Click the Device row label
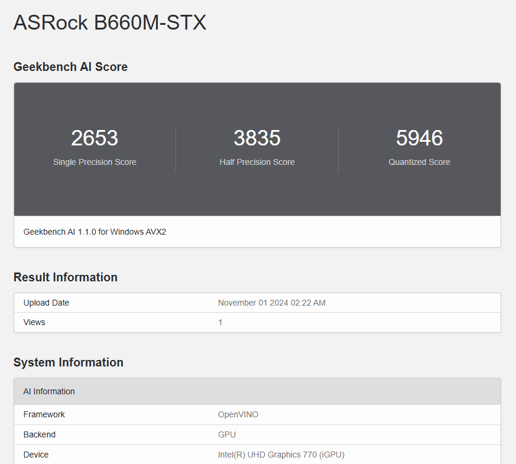516x464 pixels. point(36,455)
